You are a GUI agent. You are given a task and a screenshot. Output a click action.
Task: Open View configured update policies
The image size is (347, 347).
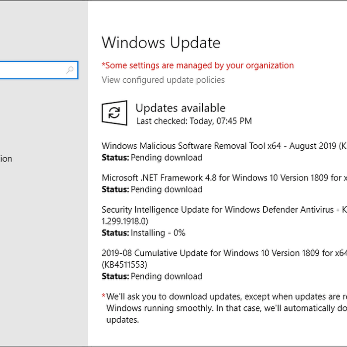tap(163, 80)
